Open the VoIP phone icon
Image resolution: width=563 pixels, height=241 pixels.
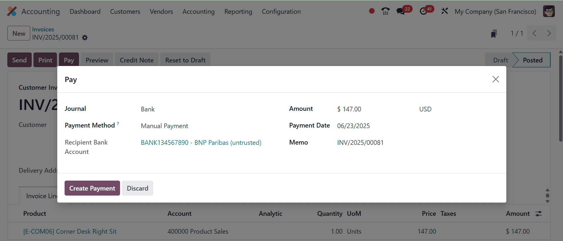coord(385,11)
